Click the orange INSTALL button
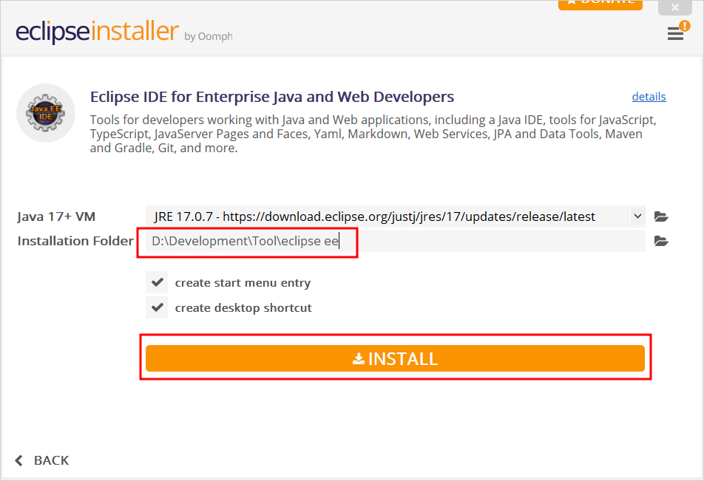704x481 pixels. tap(395, 358)
